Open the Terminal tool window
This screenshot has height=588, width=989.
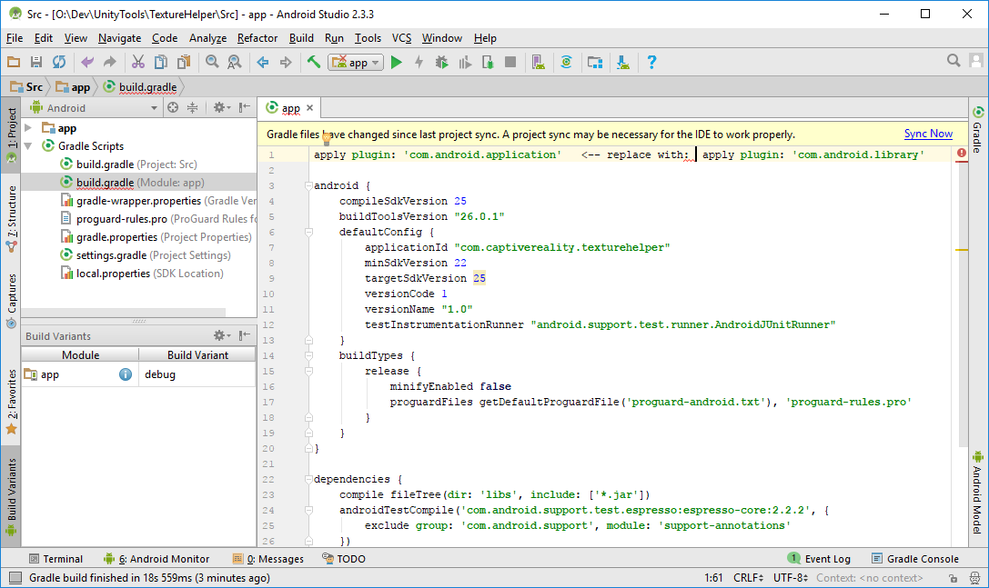click(x=56, y=559)
